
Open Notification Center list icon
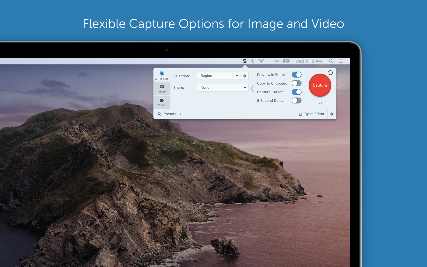(340, 61)
